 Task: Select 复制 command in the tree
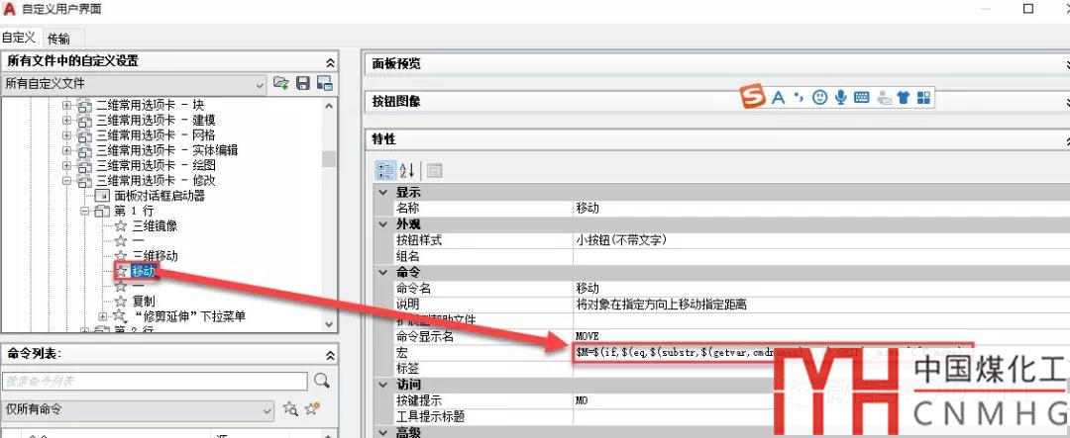pos(143,301)
